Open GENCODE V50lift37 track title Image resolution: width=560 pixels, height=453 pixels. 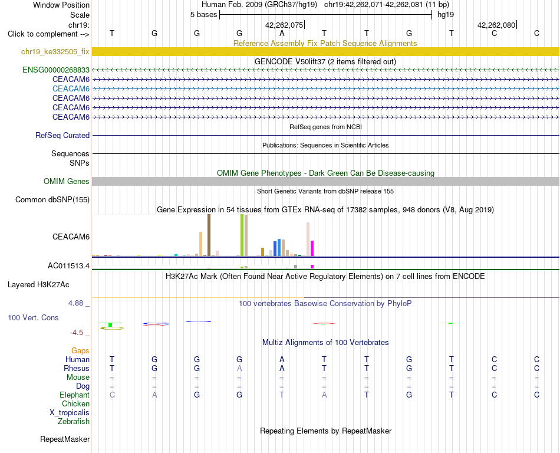click(x=325, y=61)
